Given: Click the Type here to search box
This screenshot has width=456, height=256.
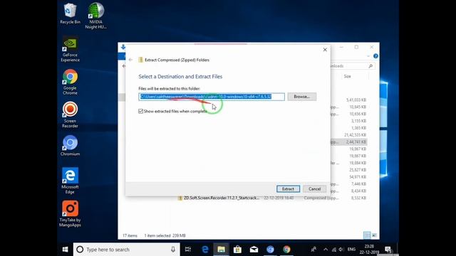Looking at the screenshot, I should pos(127,250).
